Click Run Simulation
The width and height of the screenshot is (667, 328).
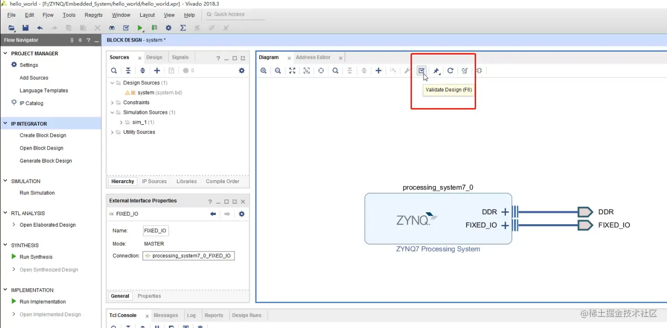coord(37,193)
